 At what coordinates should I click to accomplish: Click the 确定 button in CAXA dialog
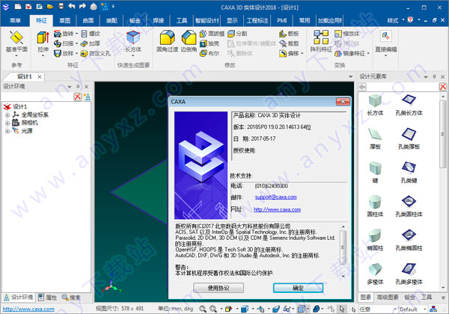click(298, 288)
